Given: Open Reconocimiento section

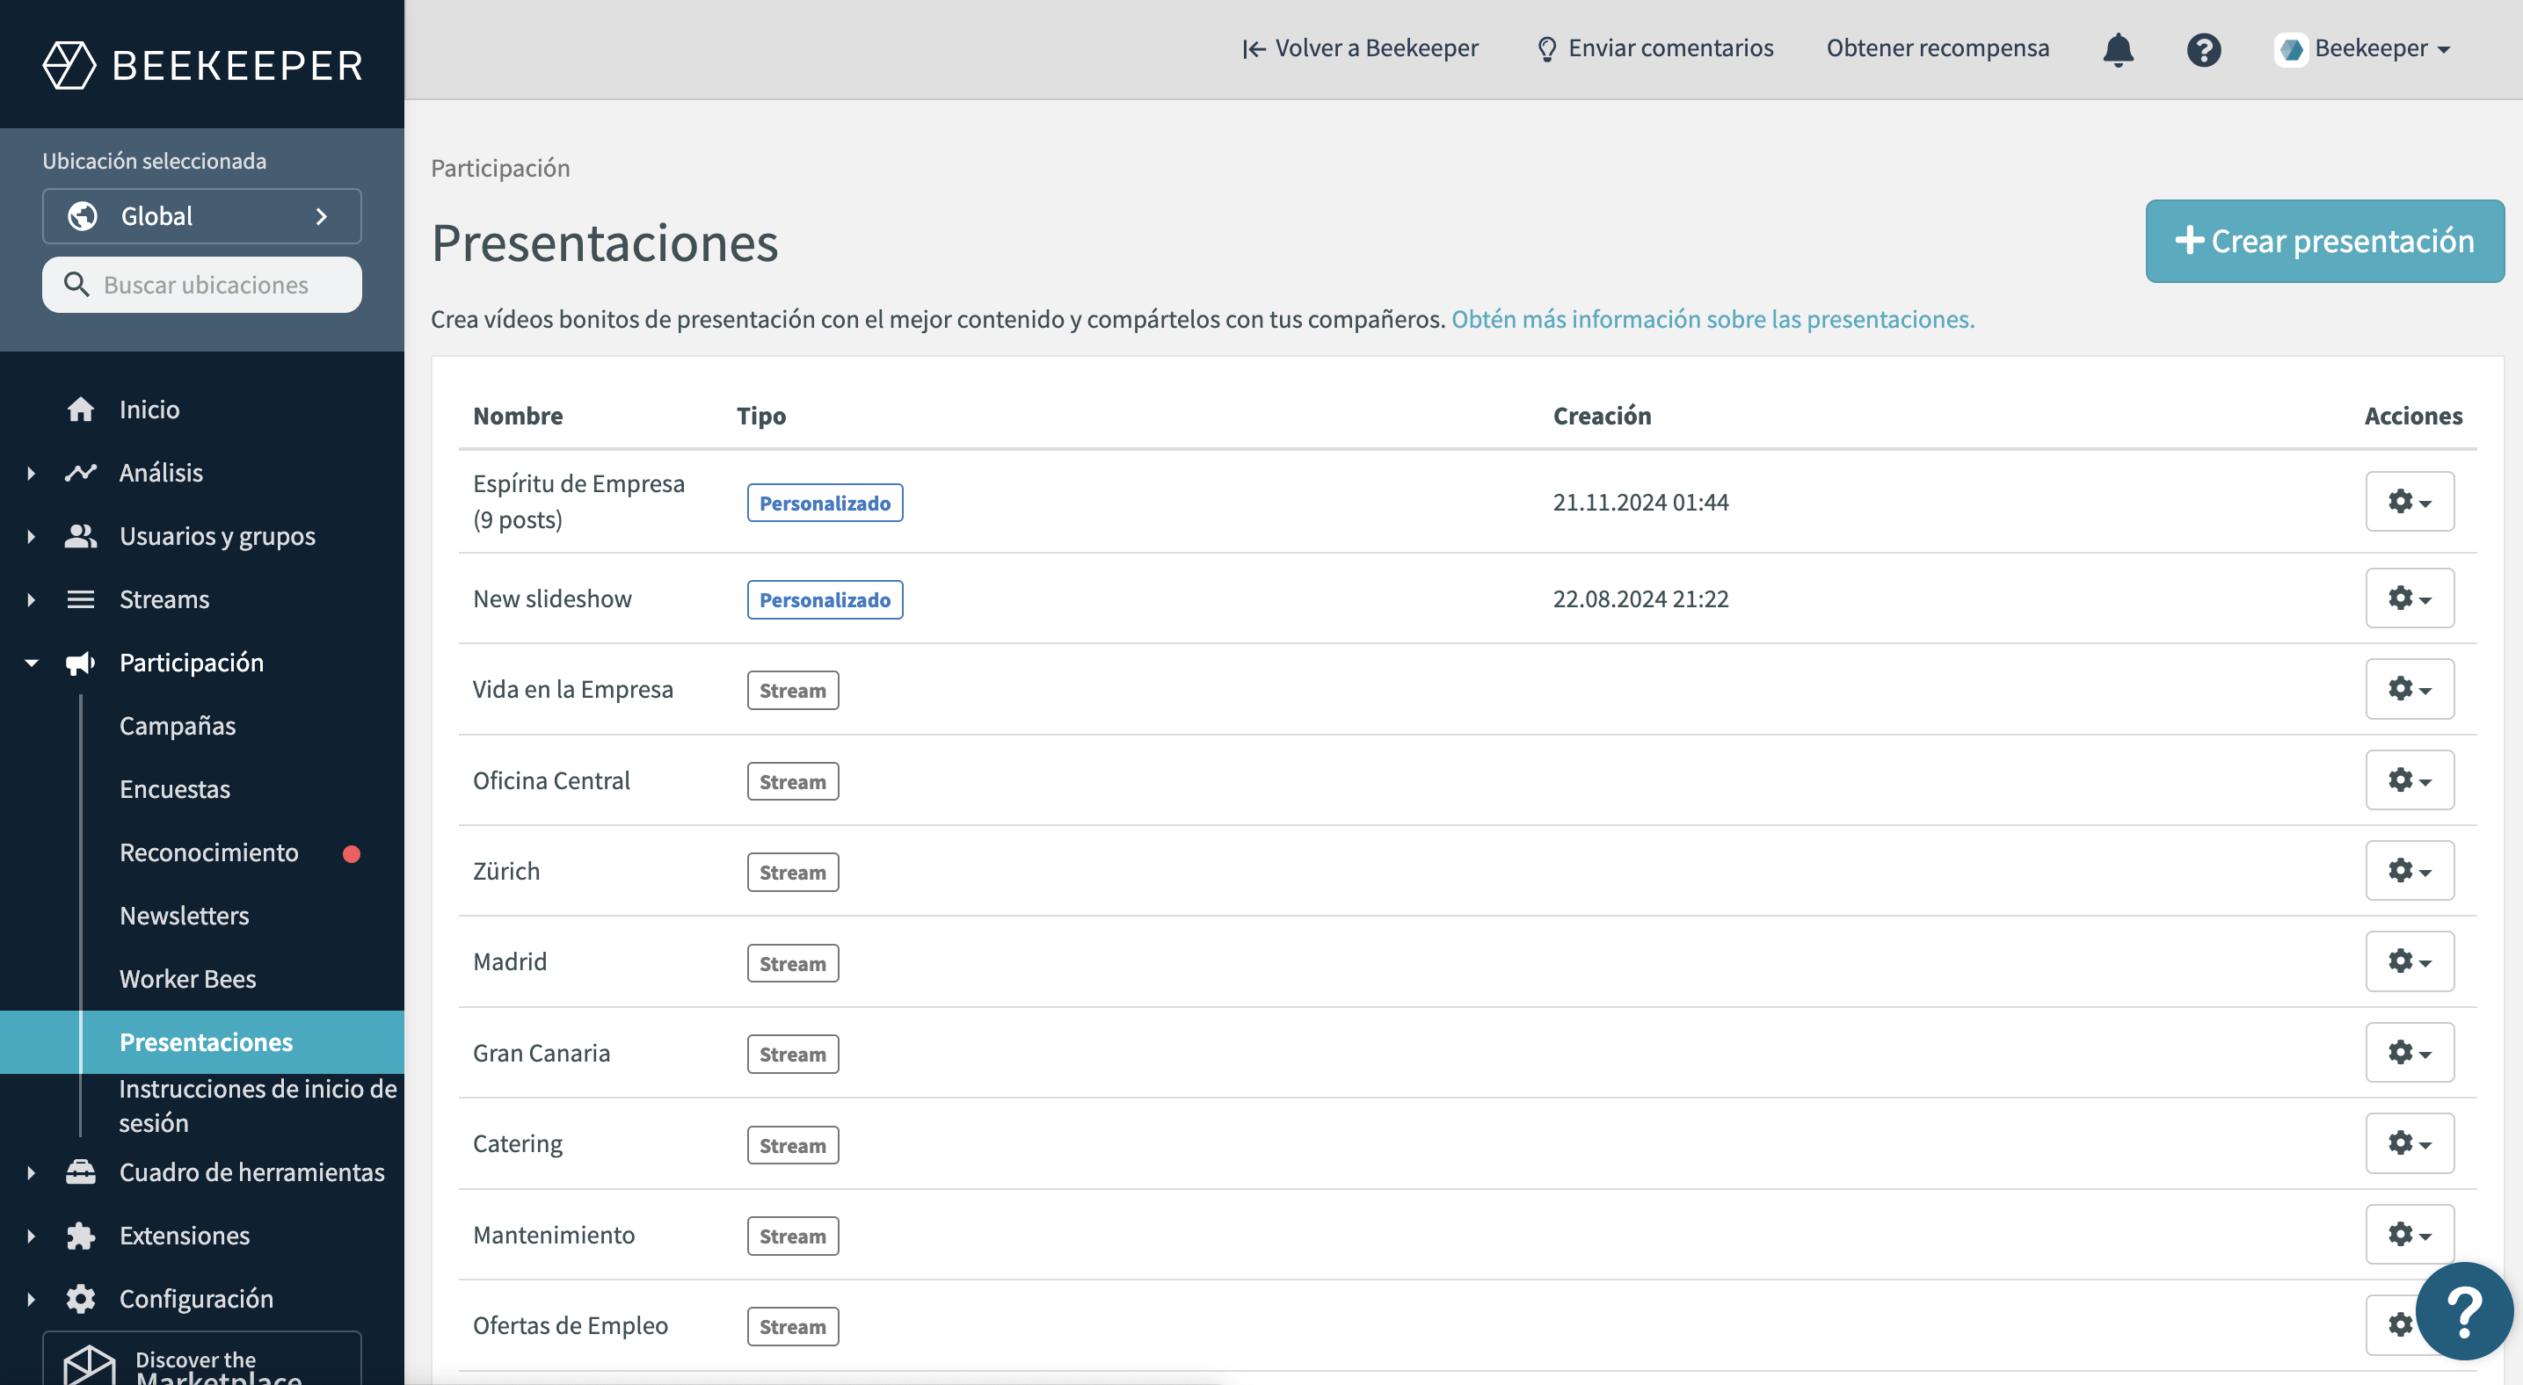Looking at the screenshot, I should pyautogui.click(x=208, y=852).
